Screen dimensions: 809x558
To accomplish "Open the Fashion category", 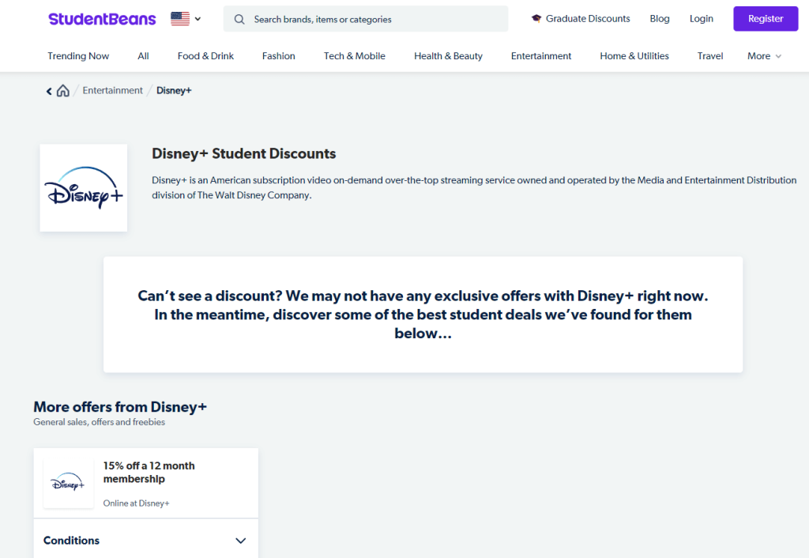I will 279,56.
